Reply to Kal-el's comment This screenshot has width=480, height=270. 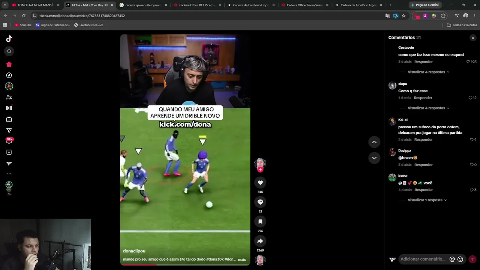click(x=423, y=139)
